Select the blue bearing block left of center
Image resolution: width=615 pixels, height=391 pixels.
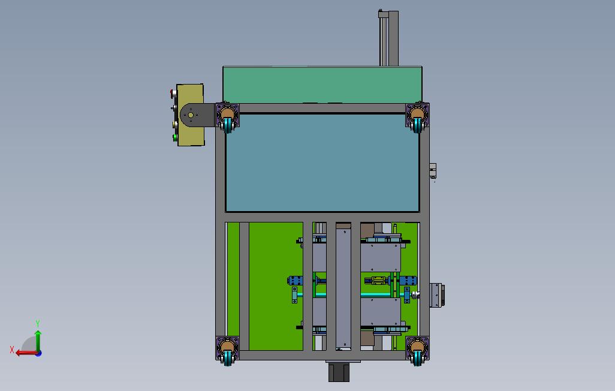[x=296, y=281]
